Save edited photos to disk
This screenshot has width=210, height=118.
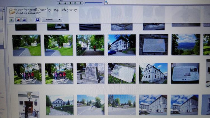tap(38, 20)
